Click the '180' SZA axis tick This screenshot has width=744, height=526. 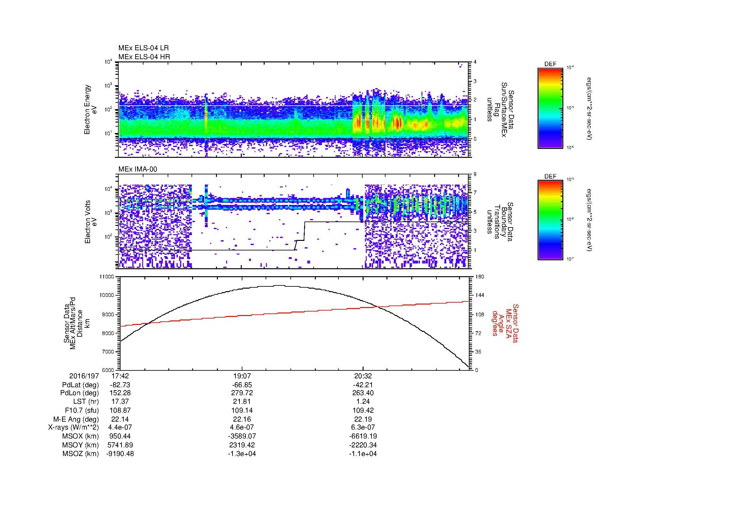click(480, 277)
